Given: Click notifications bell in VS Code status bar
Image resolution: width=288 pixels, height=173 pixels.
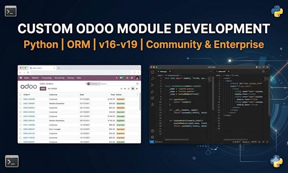Looking at the screenshot, I should pyautogui.click(x=267, y=142).
